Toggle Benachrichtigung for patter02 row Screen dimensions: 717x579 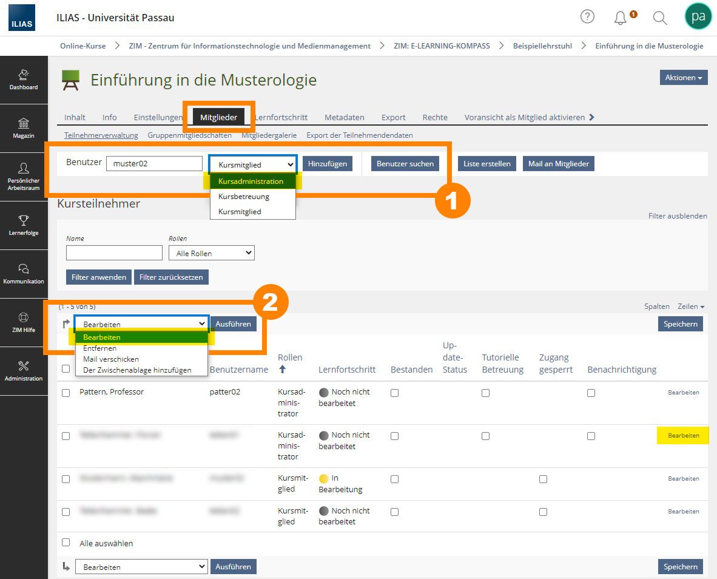(x=591, y=393)
